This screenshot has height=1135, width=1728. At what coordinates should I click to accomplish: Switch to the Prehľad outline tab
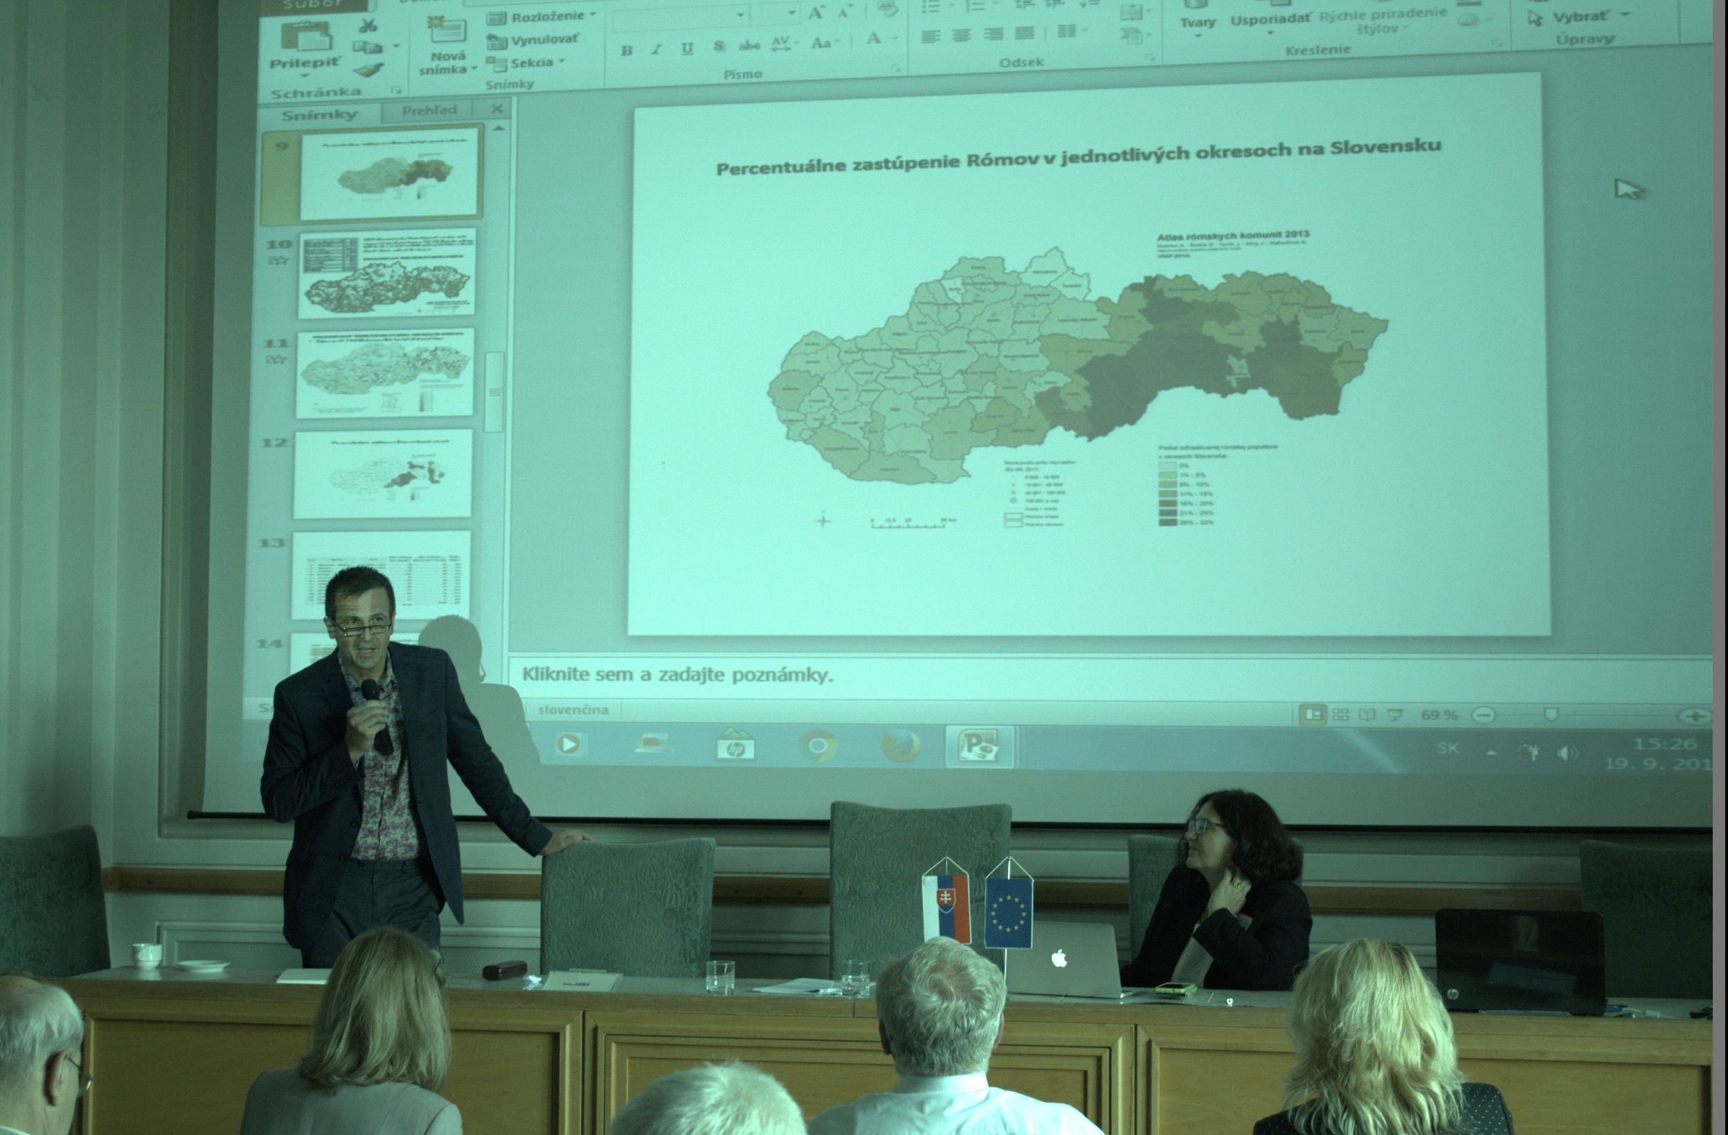click(429, 110)
